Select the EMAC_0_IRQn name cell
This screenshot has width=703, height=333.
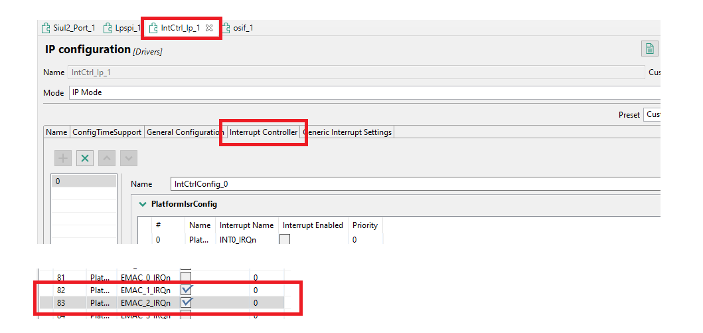coord(145,277)
